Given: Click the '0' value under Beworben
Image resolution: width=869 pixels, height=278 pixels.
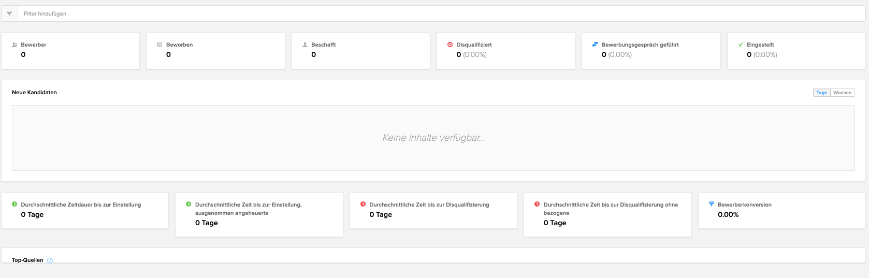Looking at the screenshot, I should 168,54.
